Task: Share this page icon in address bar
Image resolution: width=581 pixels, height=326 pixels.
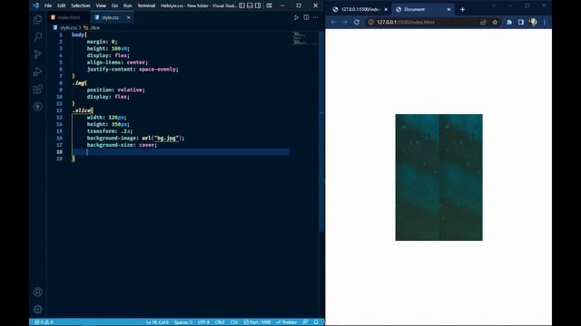Action: tap(483, 22)
